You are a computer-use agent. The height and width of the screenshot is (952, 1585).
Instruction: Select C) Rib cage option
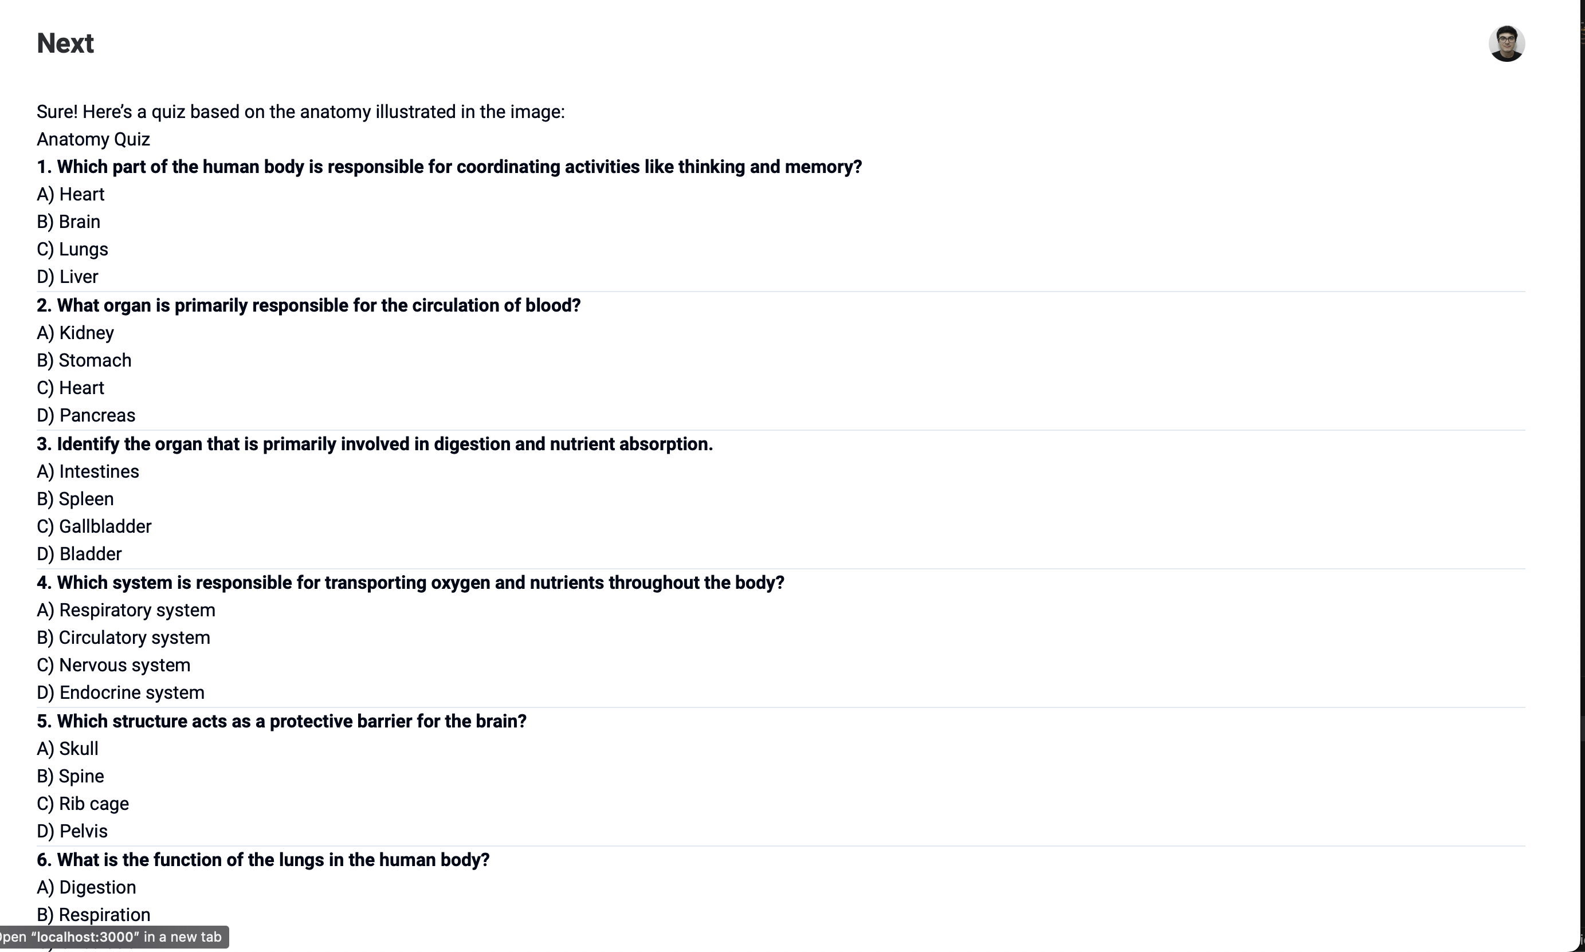point(83,804)
